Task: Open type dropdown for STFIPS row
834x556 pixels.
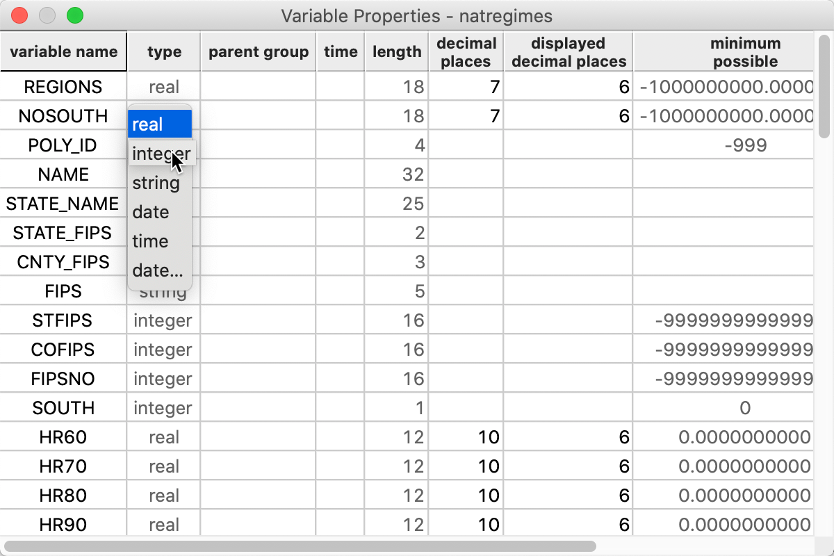Action: (164, 320)
